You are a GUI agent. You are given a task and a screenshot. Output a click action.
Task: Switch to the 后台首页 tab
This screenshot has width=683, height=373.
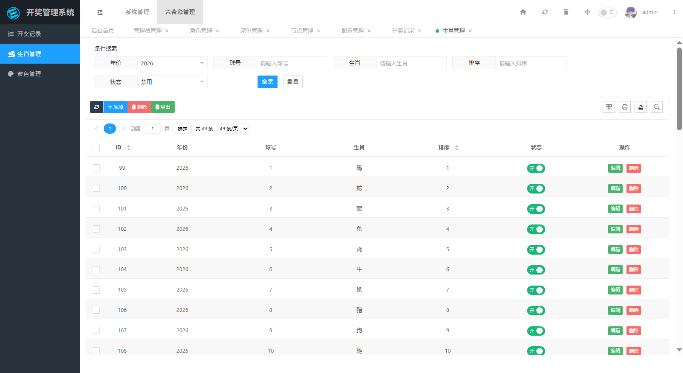(103, 31)
